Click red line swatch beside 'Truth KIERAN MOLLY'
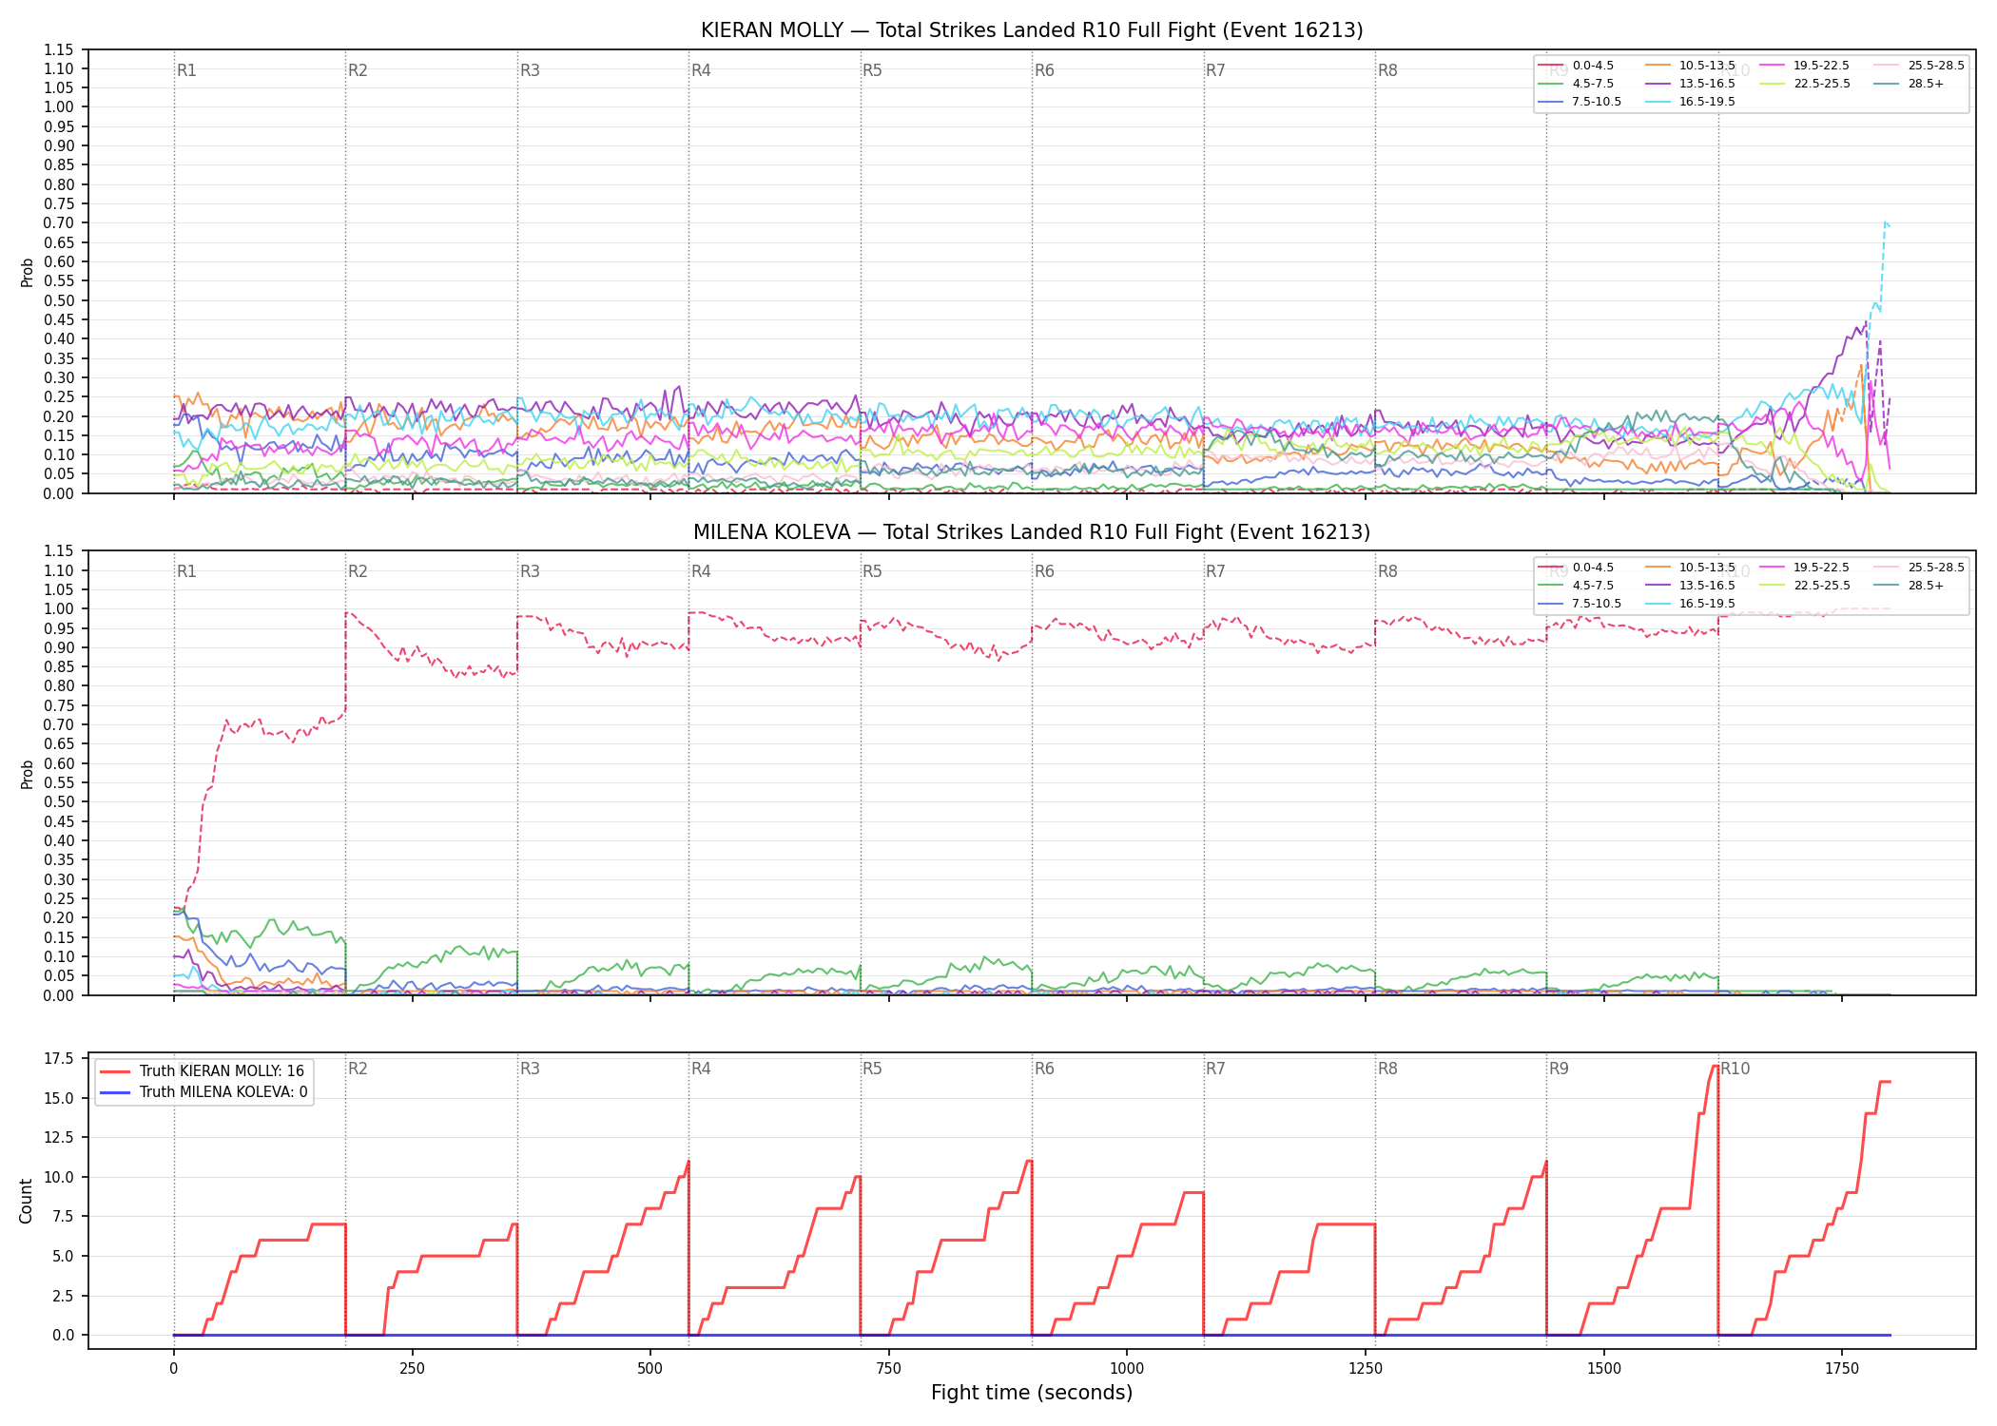This screenshot has height=1426, width=1997. coord(115,1071)
